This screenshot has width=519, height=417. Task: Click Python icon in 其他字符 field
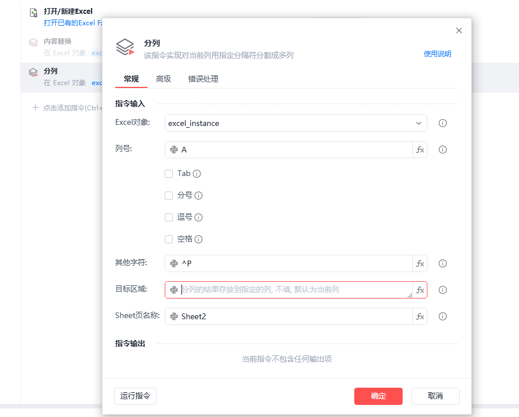(x=174, y=263)
